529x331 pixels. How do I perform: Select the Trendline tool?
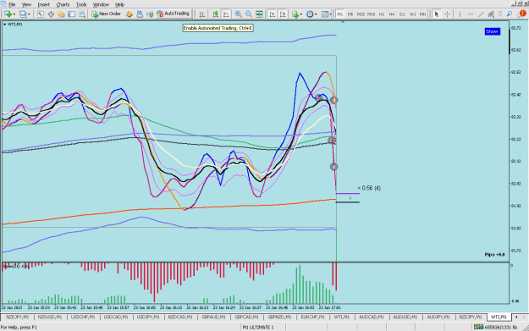pyautogui.click(x=481, y=14)
